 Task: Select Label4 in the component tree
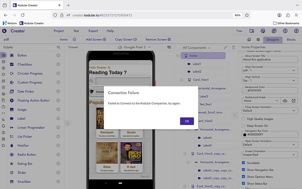coord(207,138)
